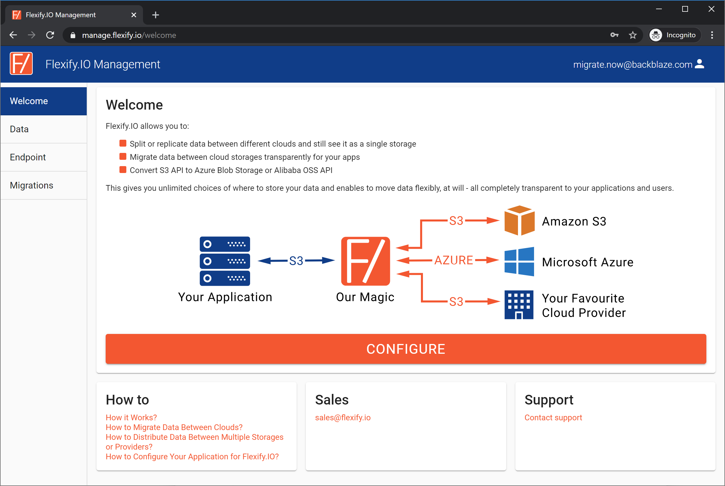Open the Chrome three-dot menu
Image resolution: width=725 pixels, height=486 pixels.
[x=712, y=35]
